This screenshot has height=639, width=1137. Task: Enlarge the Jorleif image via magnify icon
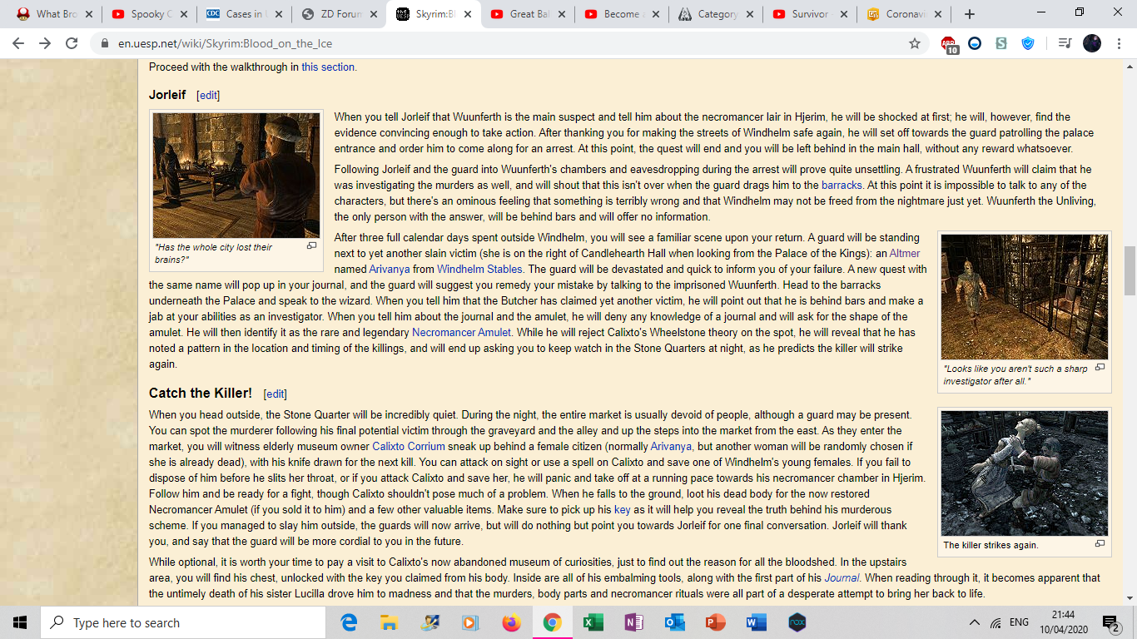click(312, 246)
